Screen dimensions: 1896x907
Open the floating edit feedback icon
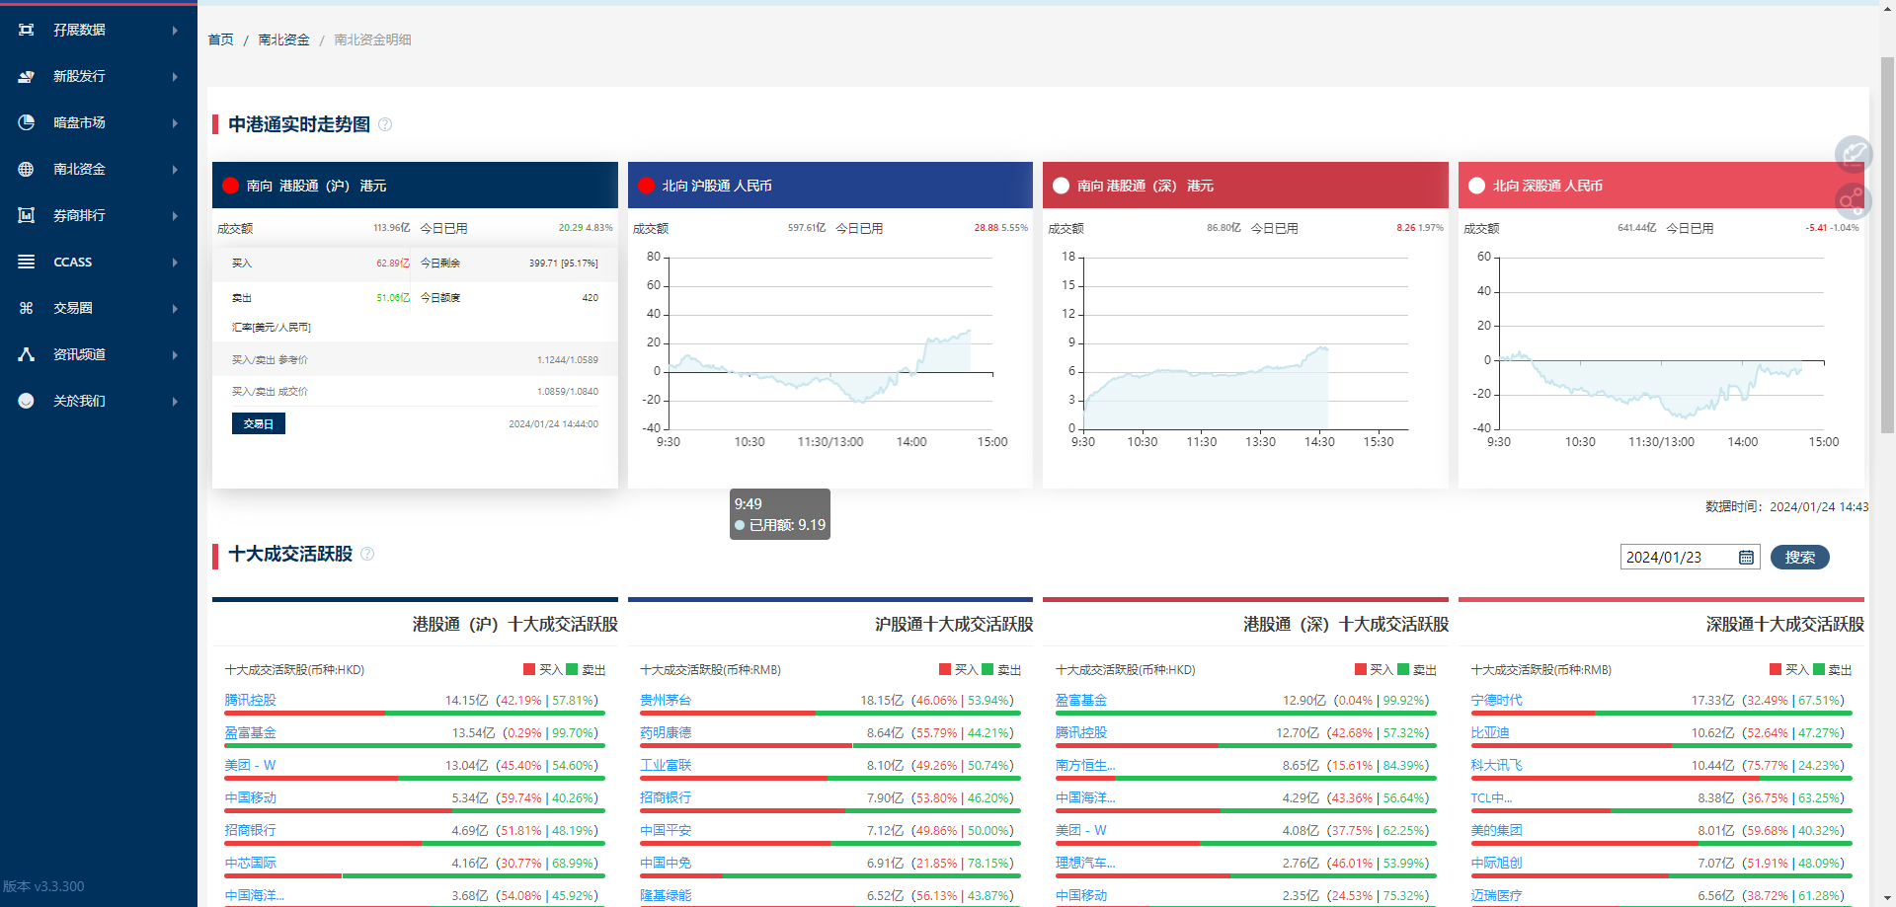[x=1854, y=154]
